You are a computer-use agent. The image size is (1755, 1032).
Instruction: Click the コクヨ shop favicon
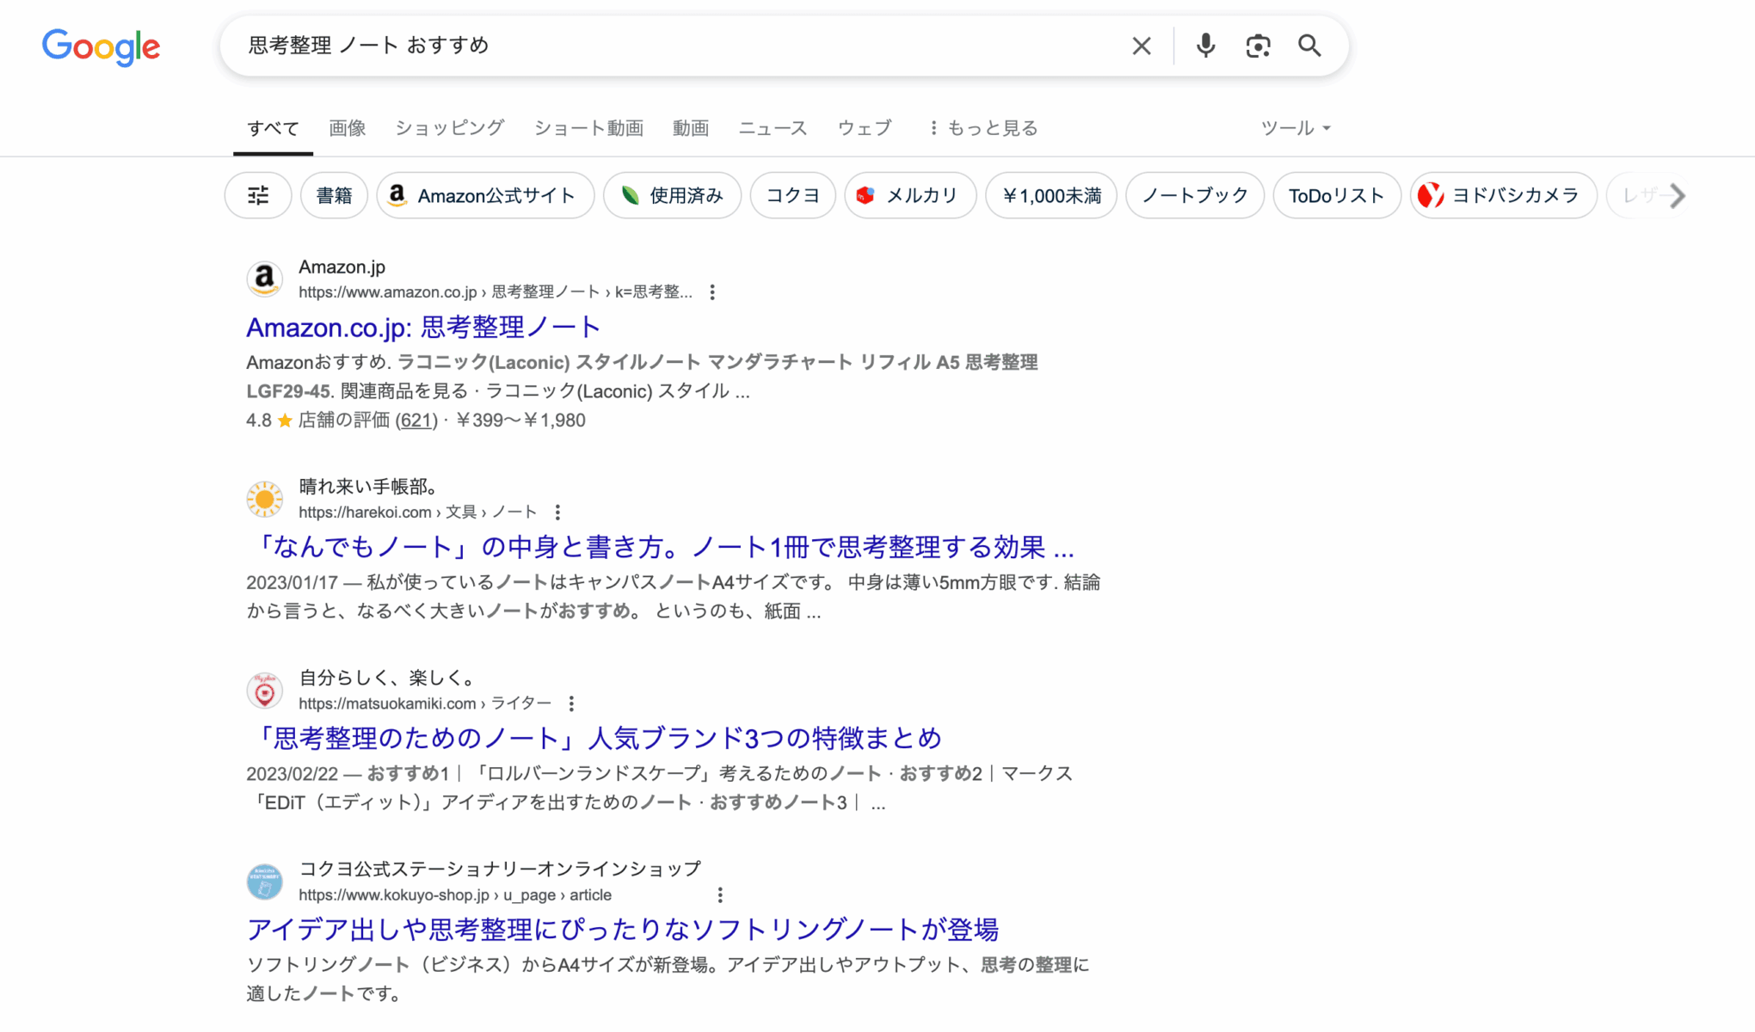click(264, 881)
